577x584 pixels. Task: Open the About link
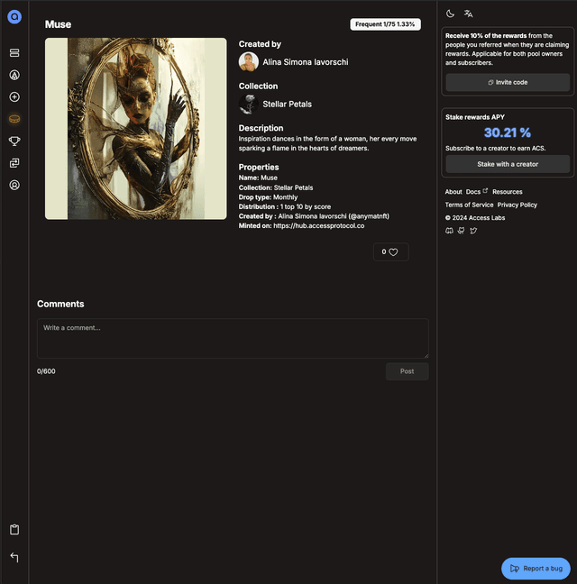click(453, 192)
